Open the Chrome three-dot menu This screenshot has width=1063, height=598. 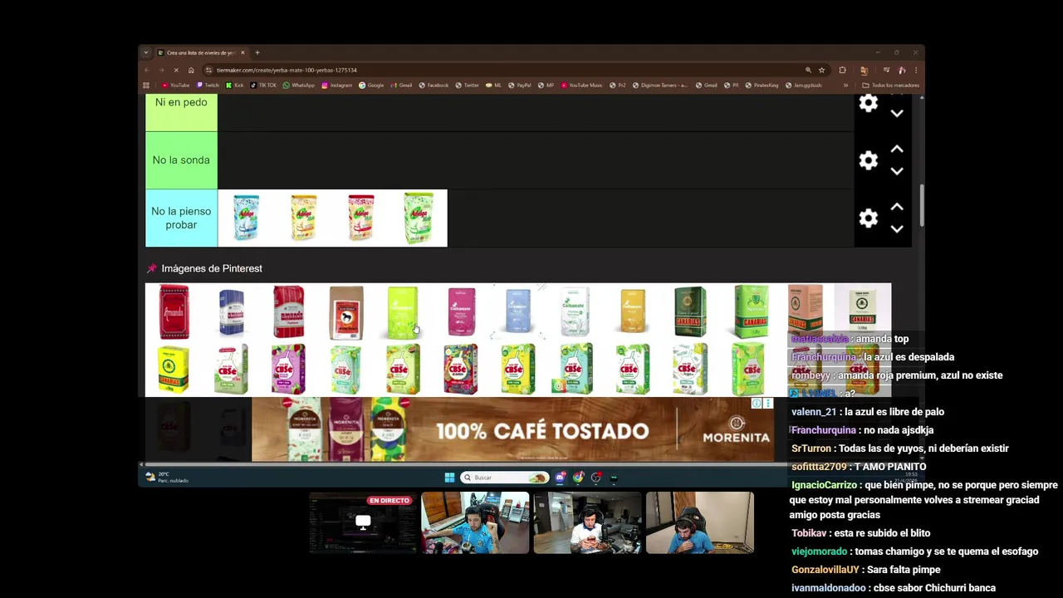[x=916, y=70]
